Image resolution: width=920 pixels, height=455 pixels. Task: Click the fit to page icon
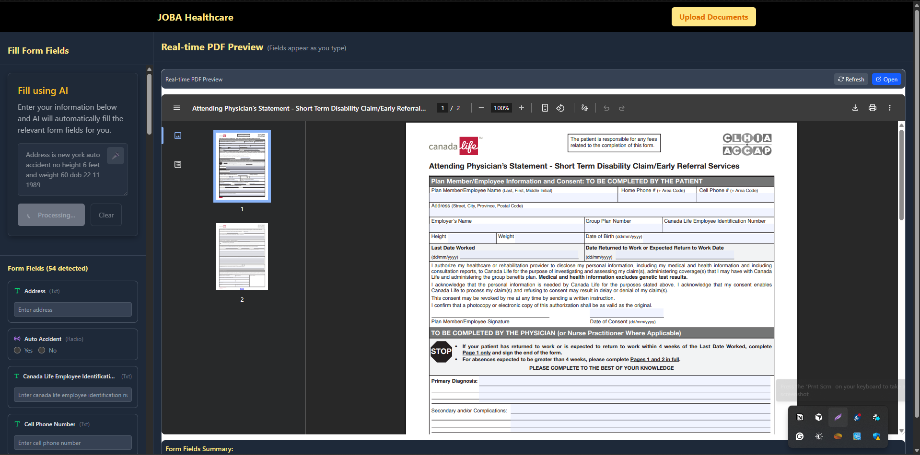point(545,108)
